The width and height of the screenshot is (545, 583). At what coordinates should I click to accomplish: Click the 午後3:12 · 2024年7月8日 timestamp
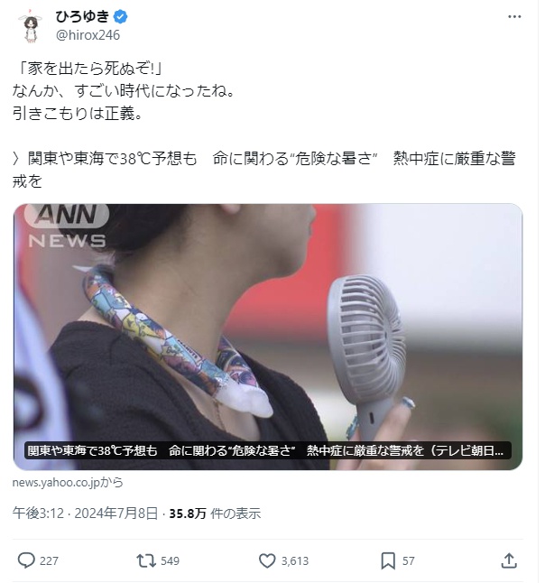[x=86, y=514]
